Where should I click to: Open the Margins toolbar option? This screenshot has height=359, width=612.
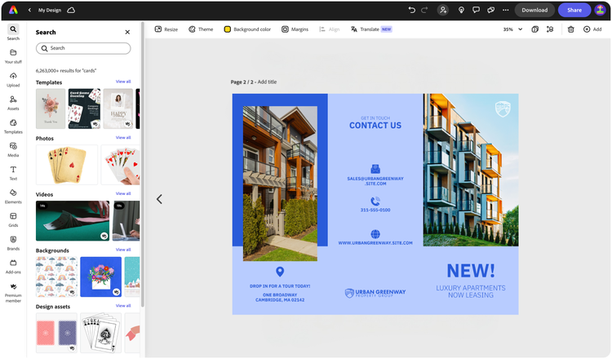pyautogui.click(x=295, y=29)
